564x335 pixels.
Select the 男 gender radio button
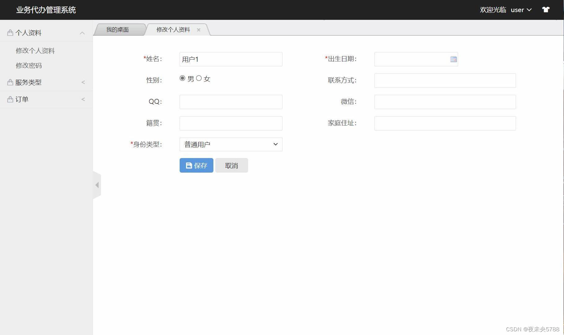coord(182,78)
